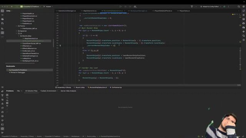Open PlayerMovement.cs in file tree
This screenshot has height=138, width=246.
[x=30, y=16]
